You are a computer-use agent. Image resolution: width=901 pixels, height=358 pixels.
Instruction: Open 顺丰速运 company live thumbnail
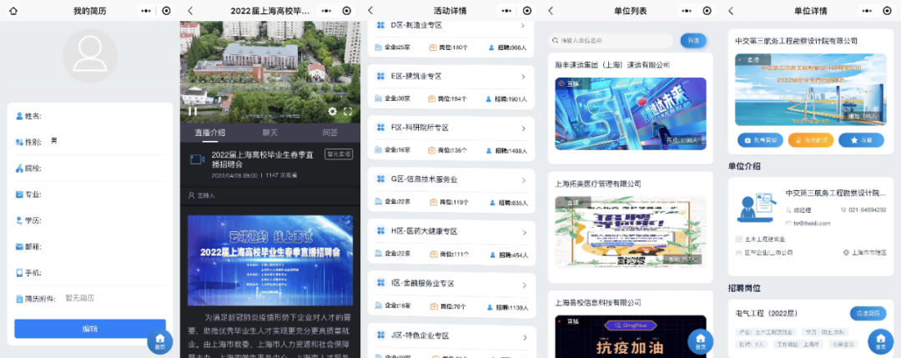[x=630, y=113]
